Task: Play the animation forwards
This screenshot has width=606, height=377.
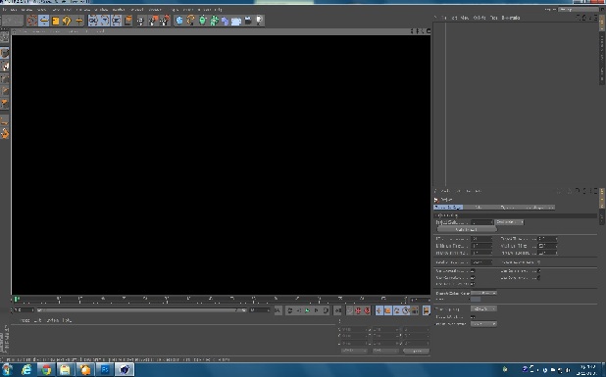Action: pyautogui.click(x=308, y=310)
